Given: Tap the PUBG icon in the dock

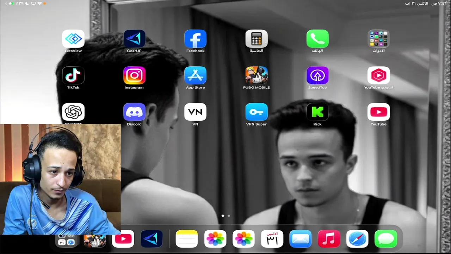Looking at the screenshot, I should pyautogui.click(x=95, y=241).
